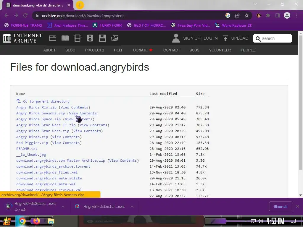Open the Video (film strip) icon
The image size is (303, 227).
(78, 38)
